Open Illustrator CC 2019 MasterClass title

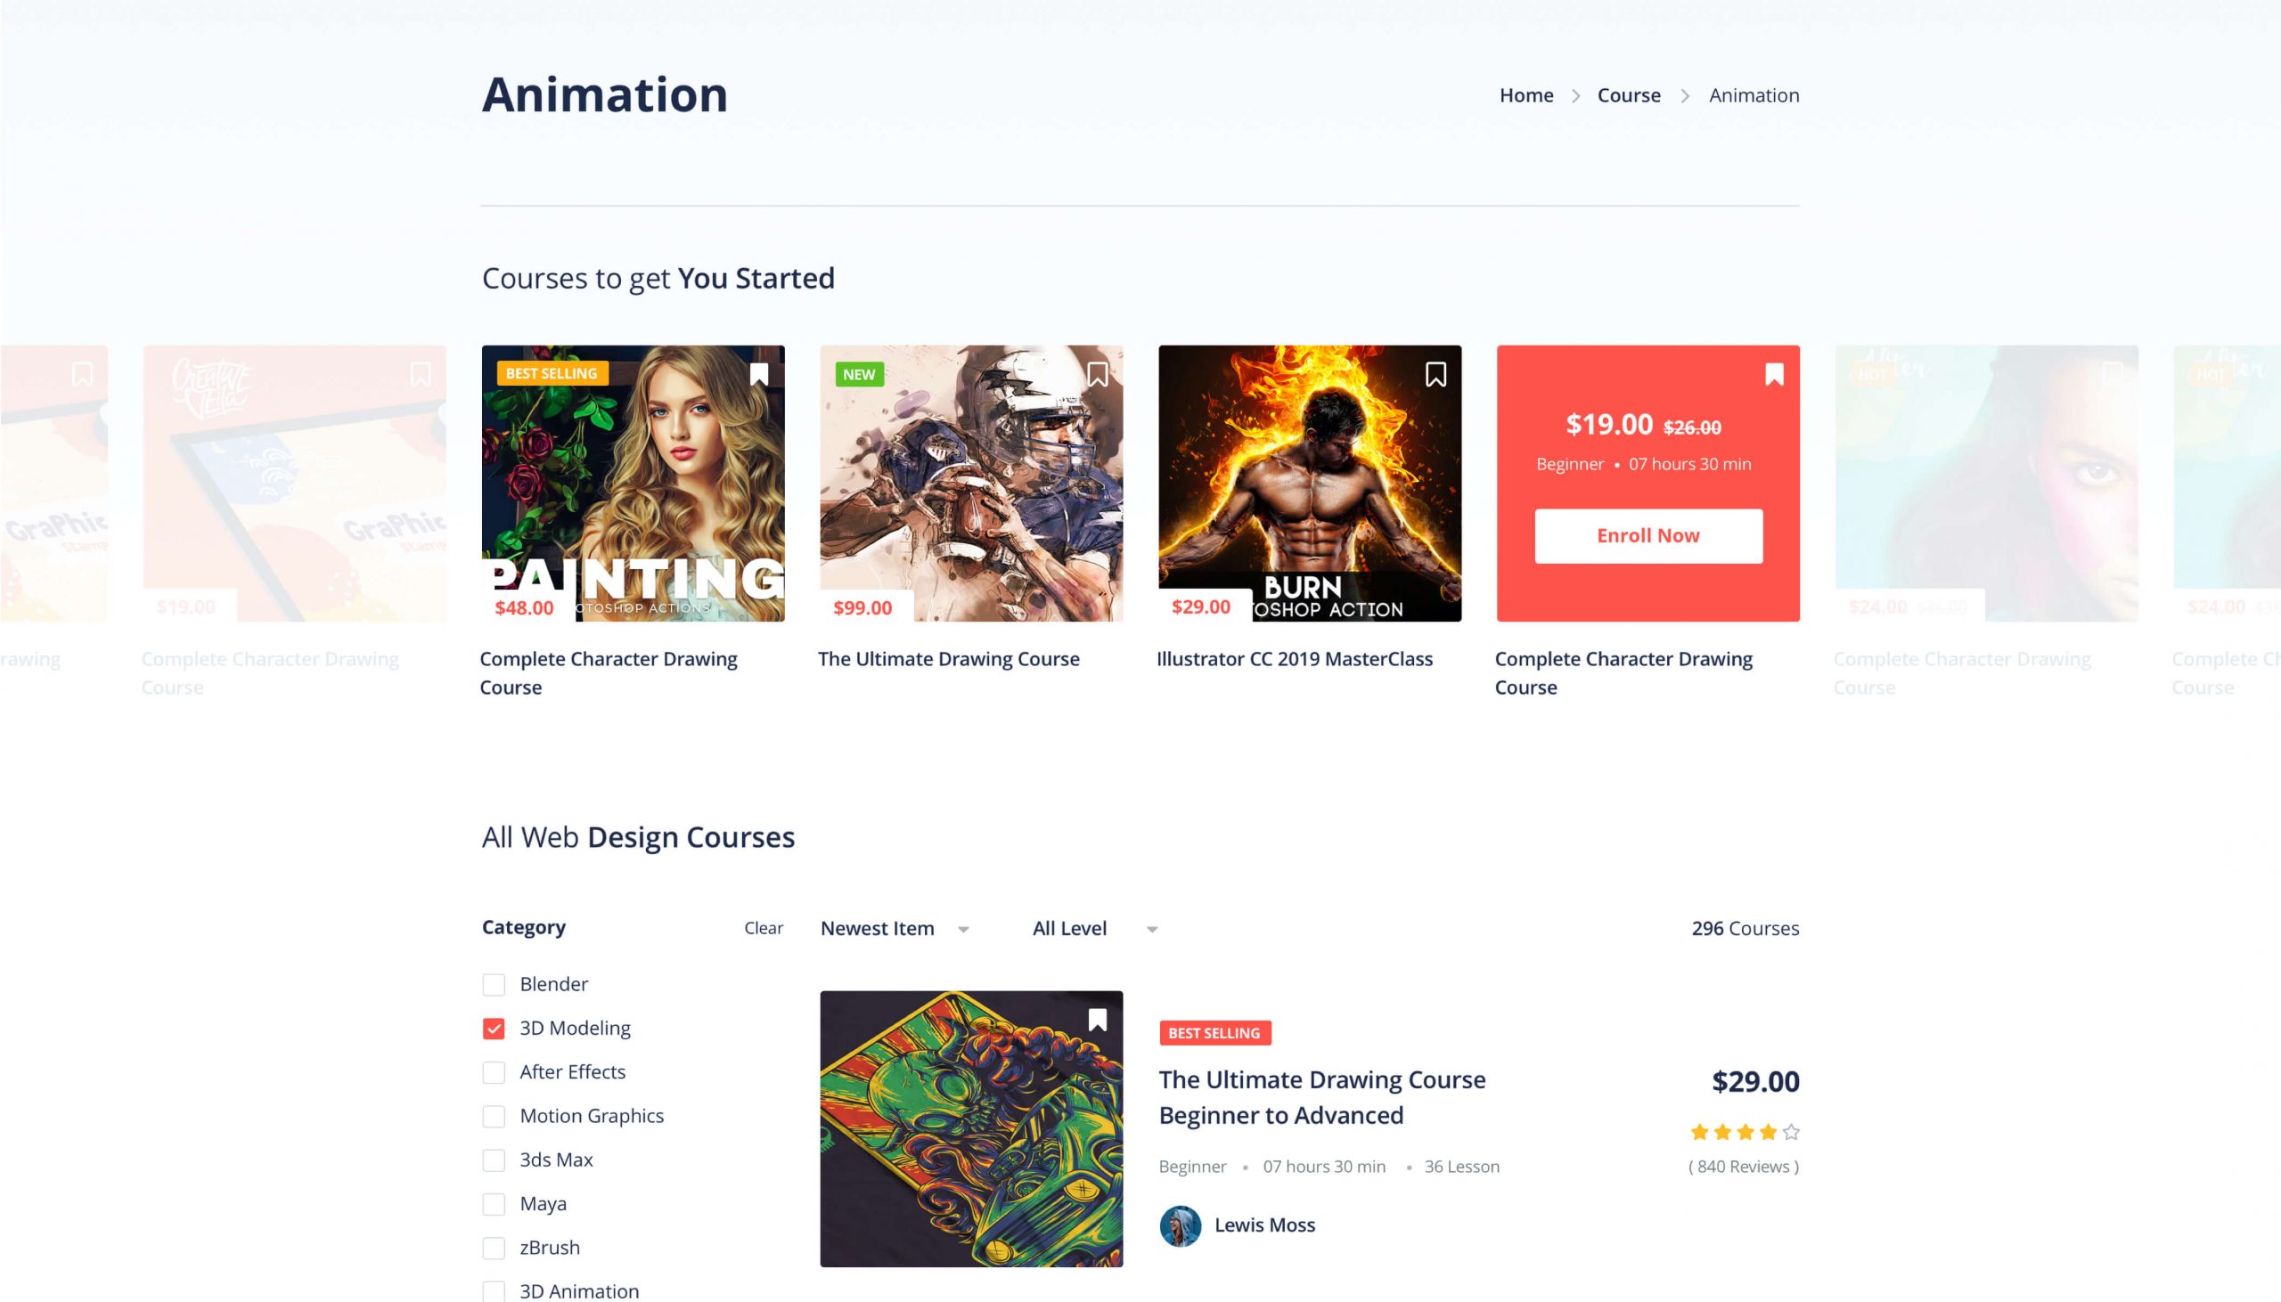pyautogui.click(x=1295, y=659)
